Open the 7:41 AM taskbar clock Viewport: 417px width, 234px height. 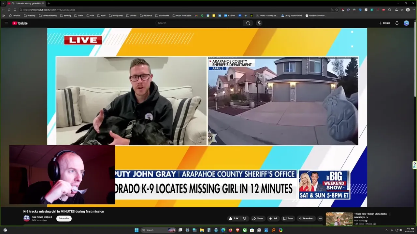pos(409,230)
